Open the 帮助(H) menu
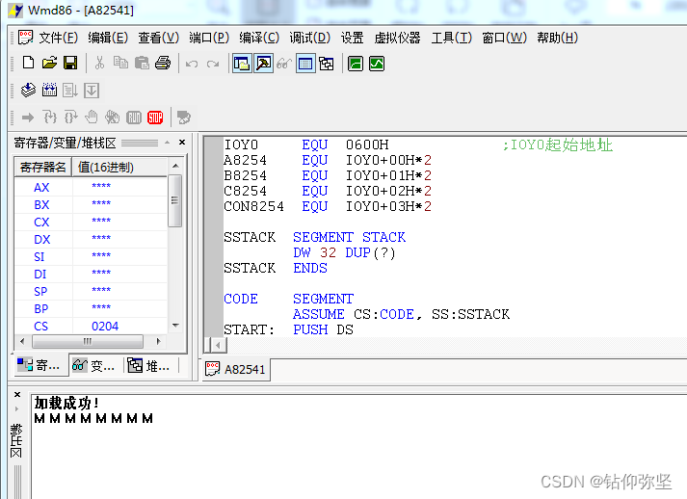The image size is (687, 499). click(x=557, y=38)
